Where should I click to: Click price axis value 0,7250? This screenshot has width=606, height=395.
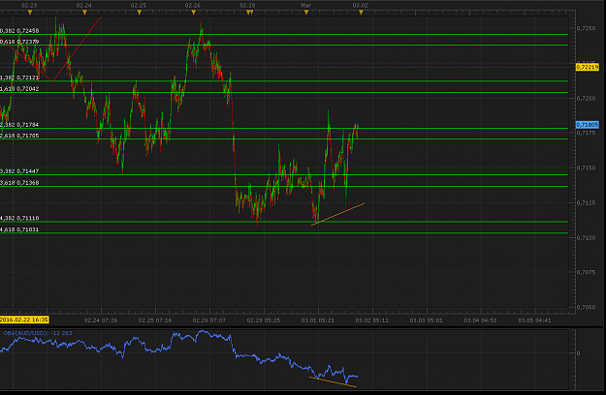tap(586, 28)
